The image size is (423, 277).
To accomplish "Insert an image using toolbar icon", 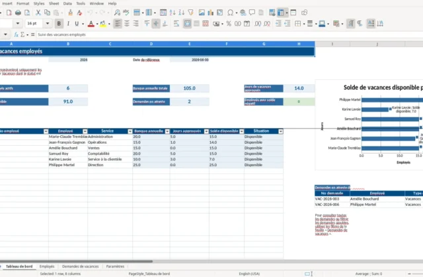I will (202, 13).
